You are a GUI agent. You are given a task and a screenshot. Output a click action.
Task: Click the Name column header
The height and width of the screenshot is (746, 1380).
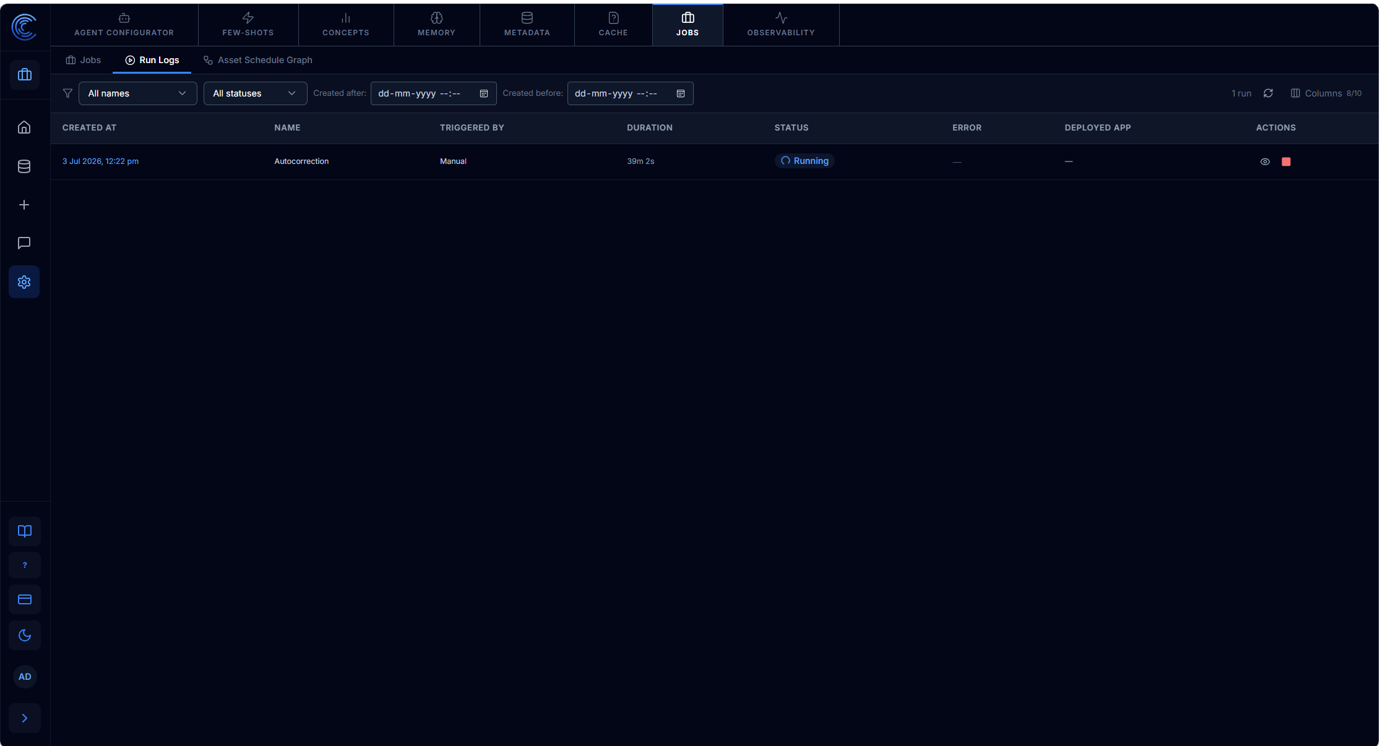[287, 128]
